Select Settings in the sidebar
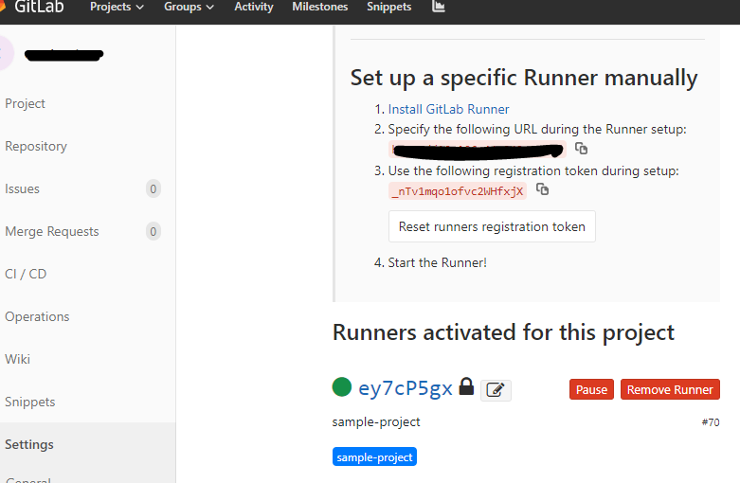The image size is (740, 483). (x=29, y=444)
